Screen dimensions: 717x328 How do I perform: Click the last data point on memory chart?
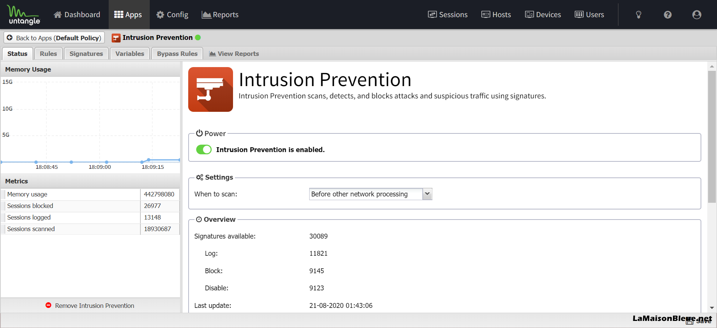point(180,160)
